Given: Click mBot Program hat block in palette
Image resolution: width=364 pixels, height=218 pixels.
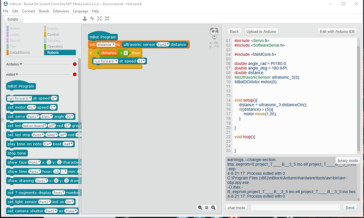Looking at the screenshot, I should 21,86.
